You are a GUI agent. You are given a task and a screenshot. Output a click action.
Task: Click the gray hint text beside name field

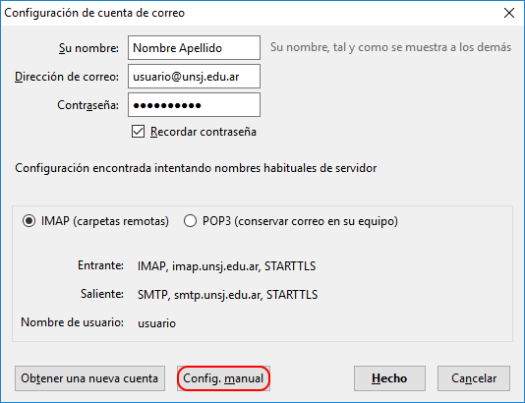pyautogui.click(x=390, y=47)
